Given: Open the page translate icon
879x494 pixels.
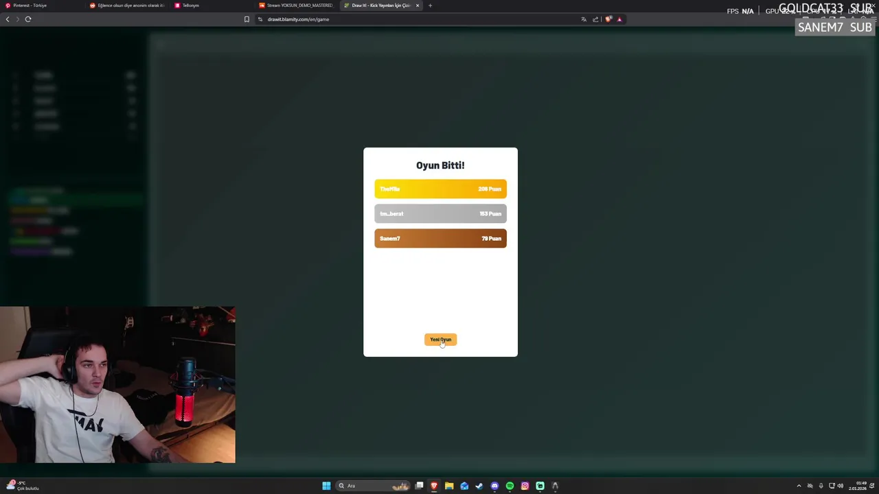Looking at the screenshot, I should pyautogui.click(x=584, y=19).
